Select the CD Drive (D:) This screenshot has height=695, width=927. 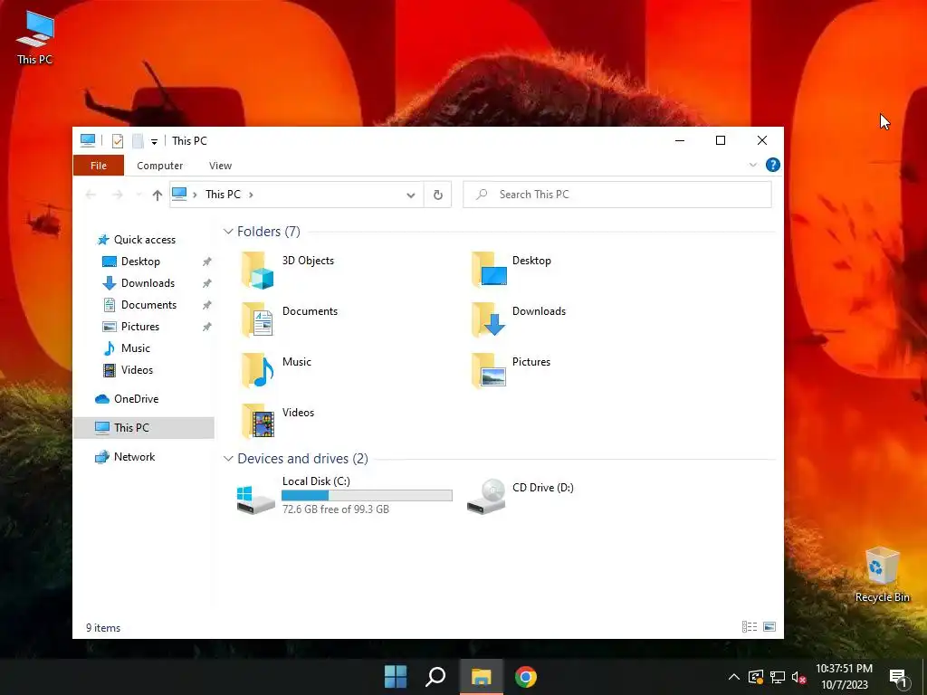click(521, 495)
